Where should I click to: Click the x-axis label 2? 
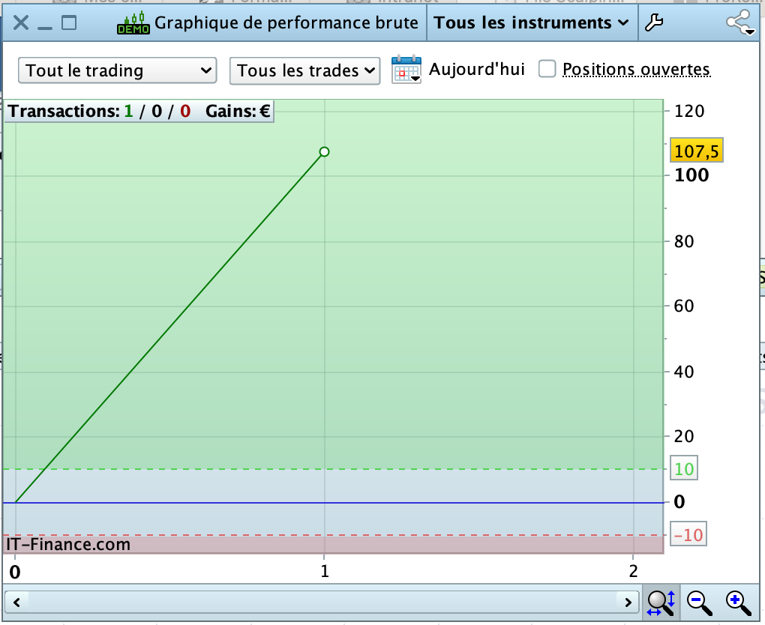633,571
